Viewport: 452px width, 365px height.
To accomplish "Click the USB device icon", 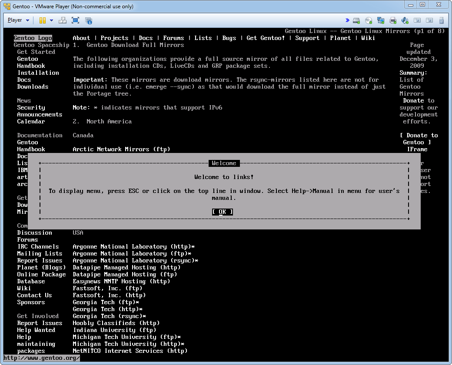I will click(x=441, y=20).
